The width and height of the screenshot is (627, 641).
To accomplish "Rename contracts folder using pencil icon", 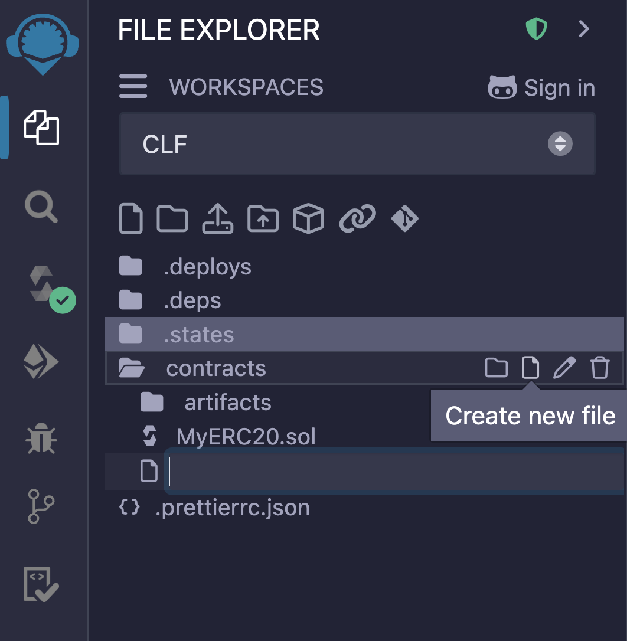I will click(x=564, y=368).
